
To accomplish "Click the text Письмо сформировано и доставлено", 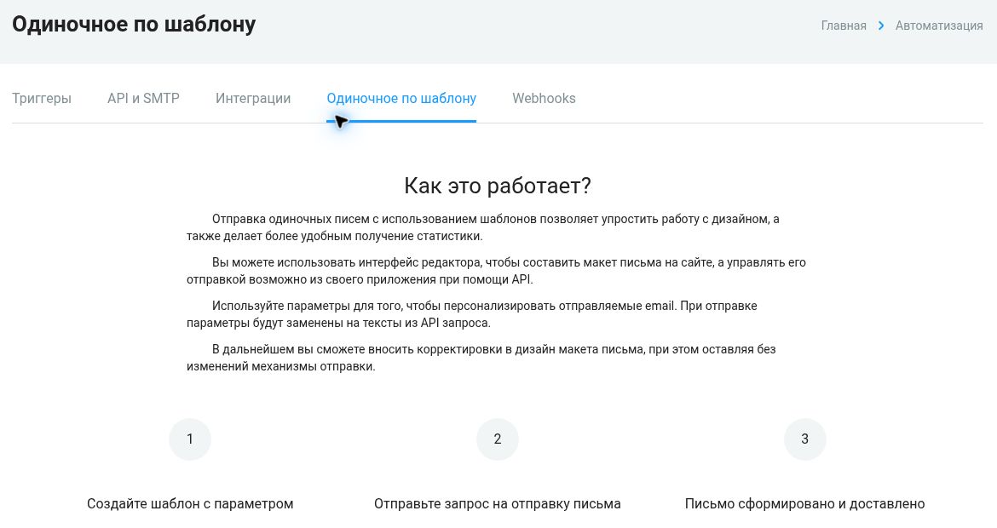I will click(x=805, y=504).
